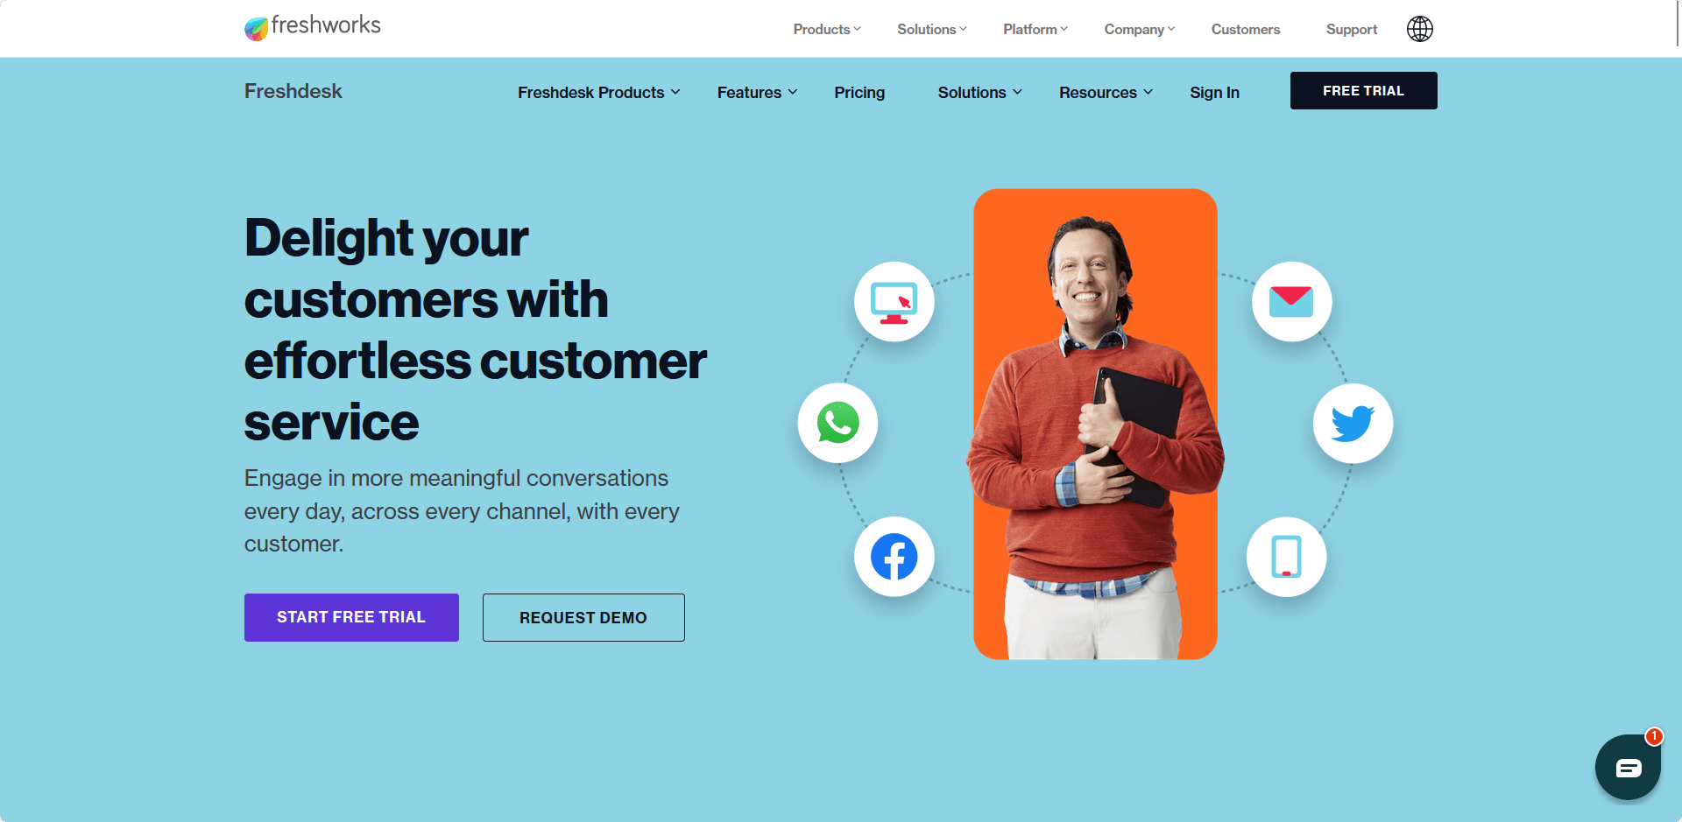The width and height of the screenshot is (1682, 822).
Task: Select Customers in the top navigation
Action: pos(1246,29)
